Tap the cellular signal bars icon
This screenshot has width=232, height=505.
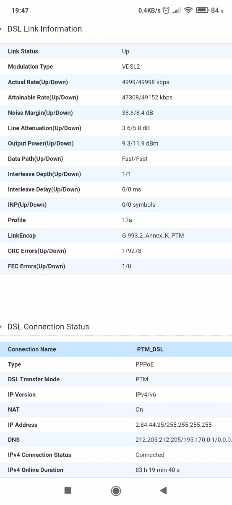pyautogui.click(x=177, y=10)
